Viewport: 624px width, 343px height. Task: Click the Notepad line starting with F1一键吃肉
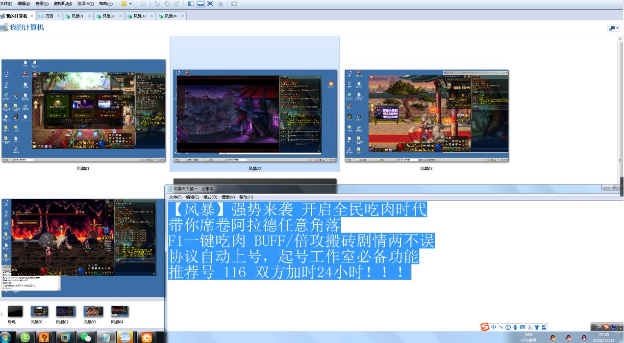tap(301, 241)
